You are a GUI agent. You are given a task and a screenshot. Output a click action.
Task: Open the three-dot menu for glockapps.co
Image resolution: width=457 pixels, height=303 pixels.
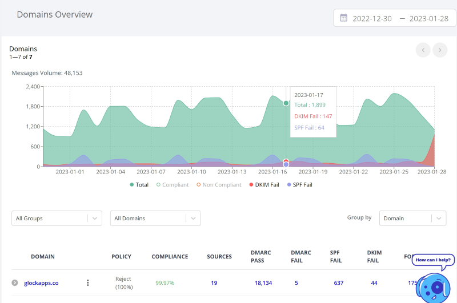click(87, 282)
